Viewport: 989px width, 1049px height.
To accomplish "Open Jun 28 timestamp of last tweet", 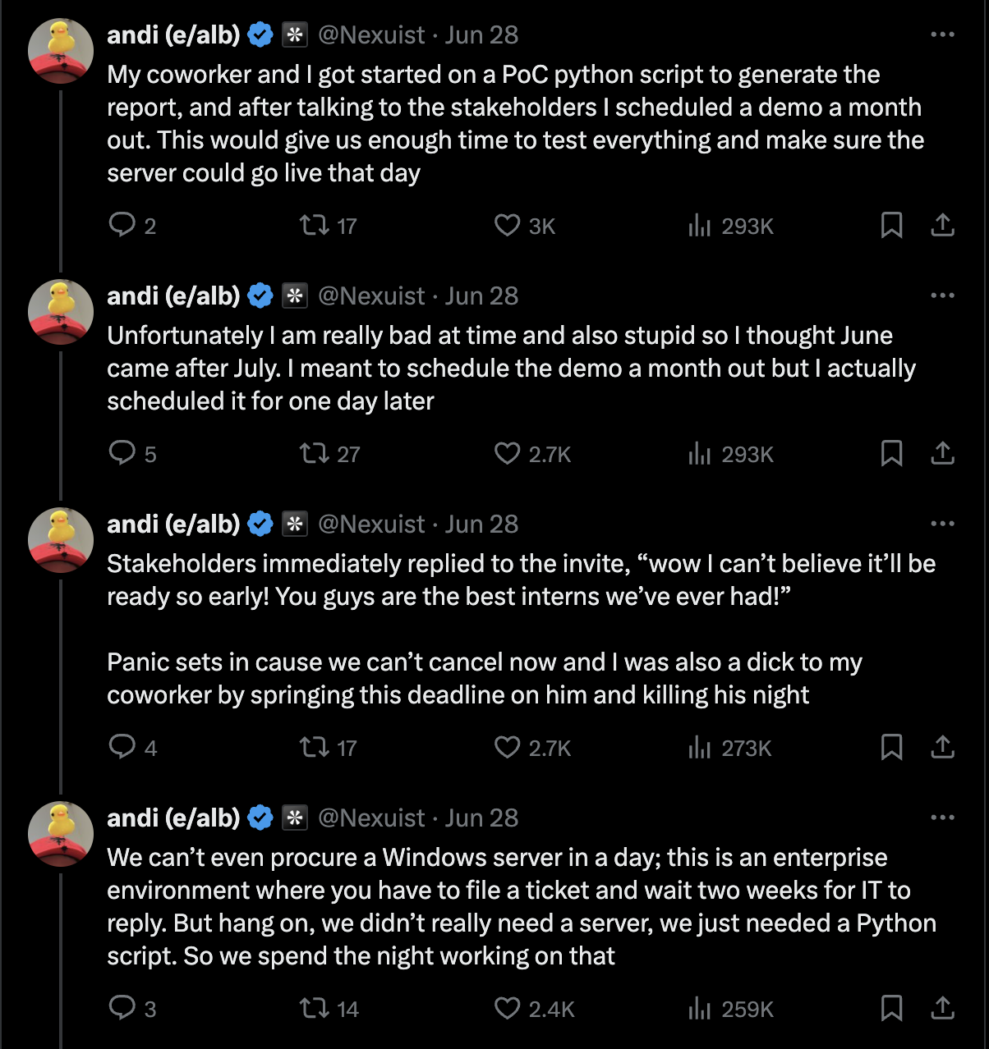I will pos(481,818).
